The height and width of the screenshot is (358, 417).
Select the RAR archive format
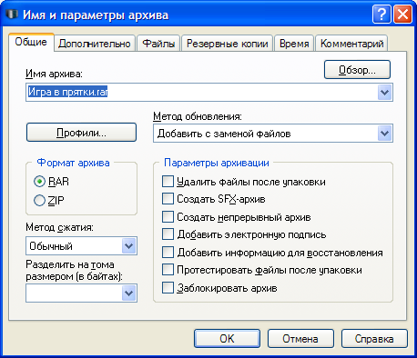point(39,182)
